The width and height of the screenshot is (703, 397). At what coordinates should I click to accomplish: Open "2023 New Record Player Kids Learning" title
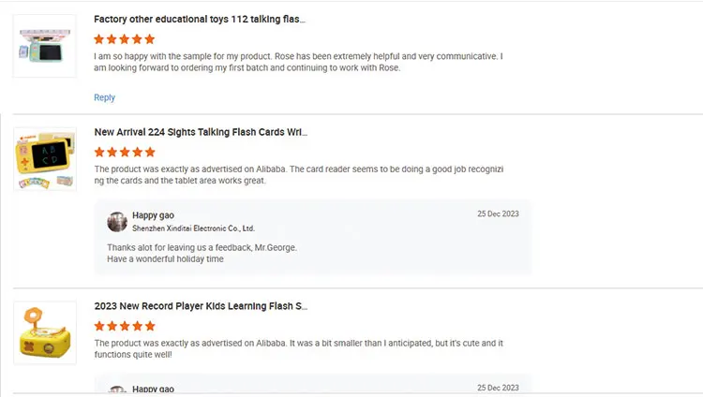[201, 306]
